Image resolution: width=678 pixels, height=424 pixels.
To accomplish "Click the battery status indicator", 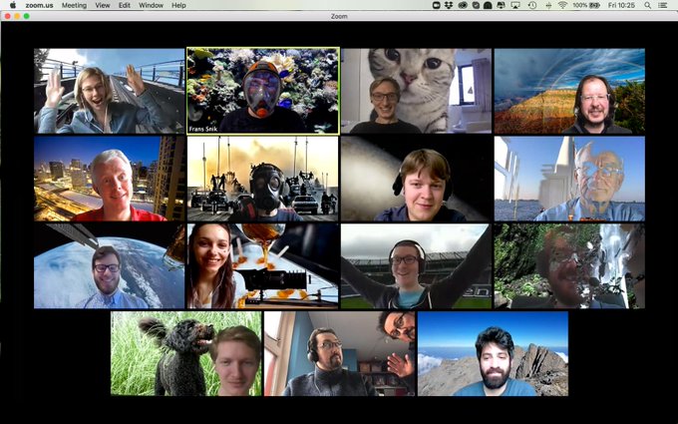I will click(594, 5).
